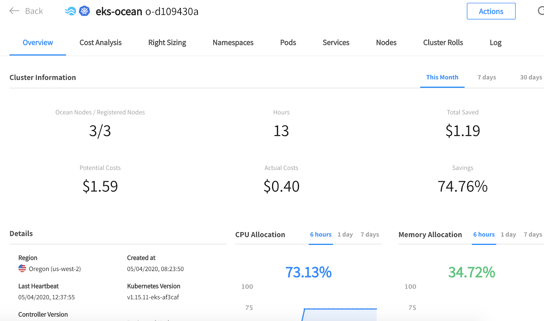Open the Services tab
The width and height of the screenshot is (544, 321).
[336, 43]
